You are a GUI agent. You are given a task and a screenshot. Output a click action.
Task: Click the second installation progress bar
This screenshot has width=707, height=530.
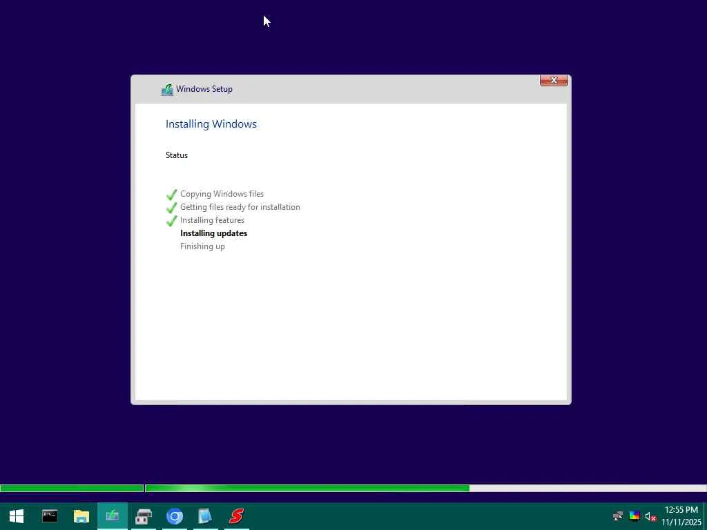pos(425,488)
